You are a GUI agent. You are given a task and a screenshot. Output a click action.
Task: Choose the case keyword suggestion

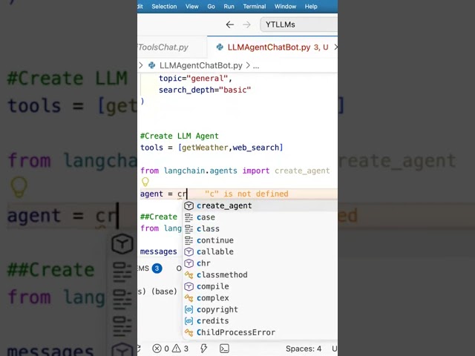(x=261, y=217)
